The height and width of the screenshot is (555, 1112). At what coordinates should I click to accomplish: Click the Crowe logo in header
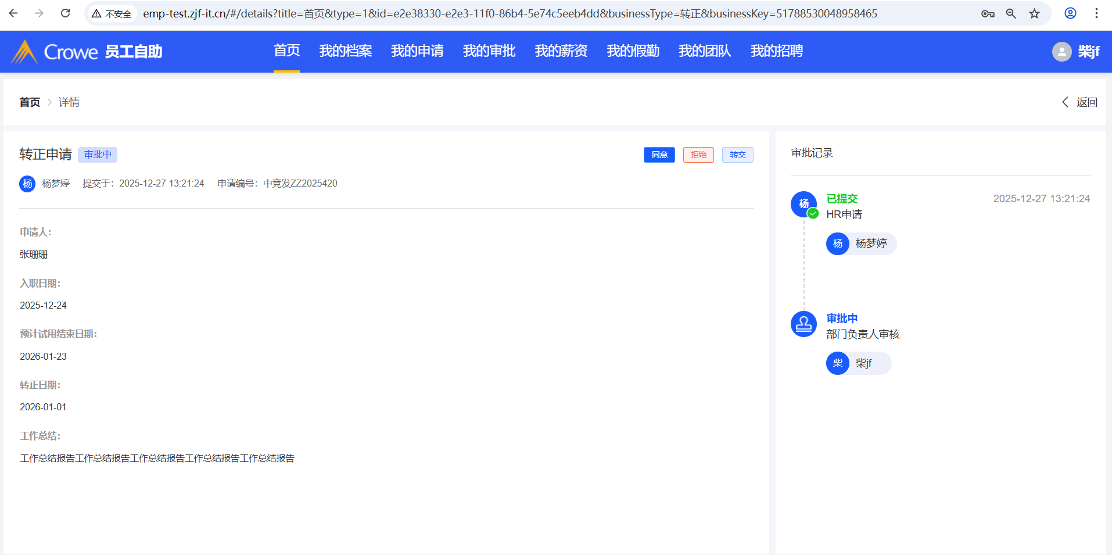(55, 52)
